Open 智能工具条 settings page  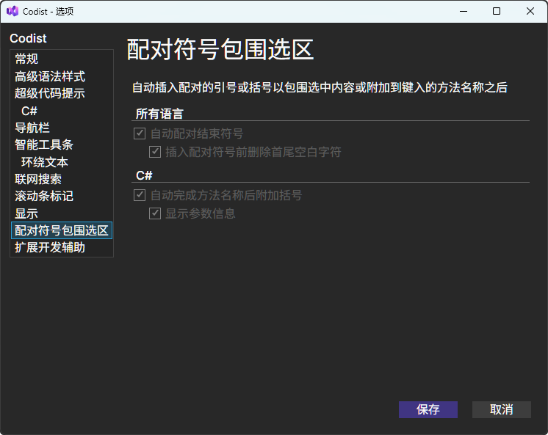coord(44,145)
